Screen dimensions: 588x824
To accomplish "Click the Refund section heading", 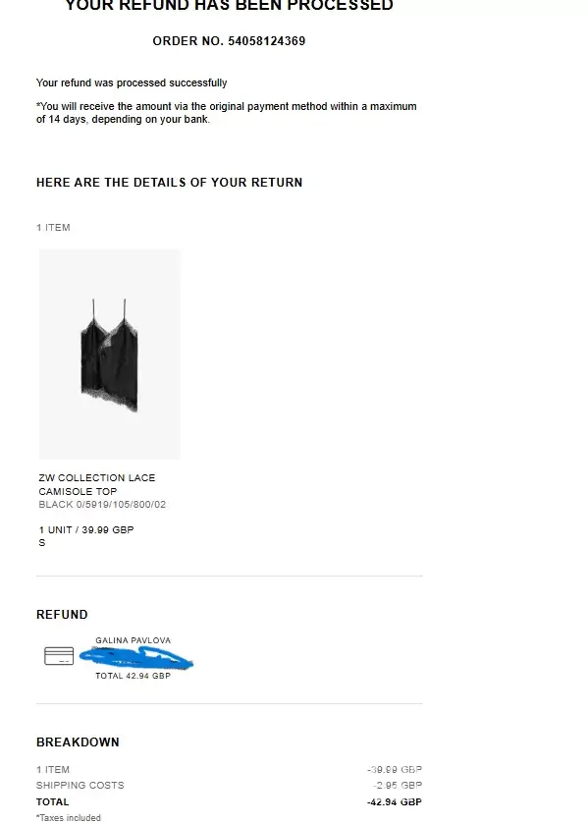I will click(x=62, y=615).
